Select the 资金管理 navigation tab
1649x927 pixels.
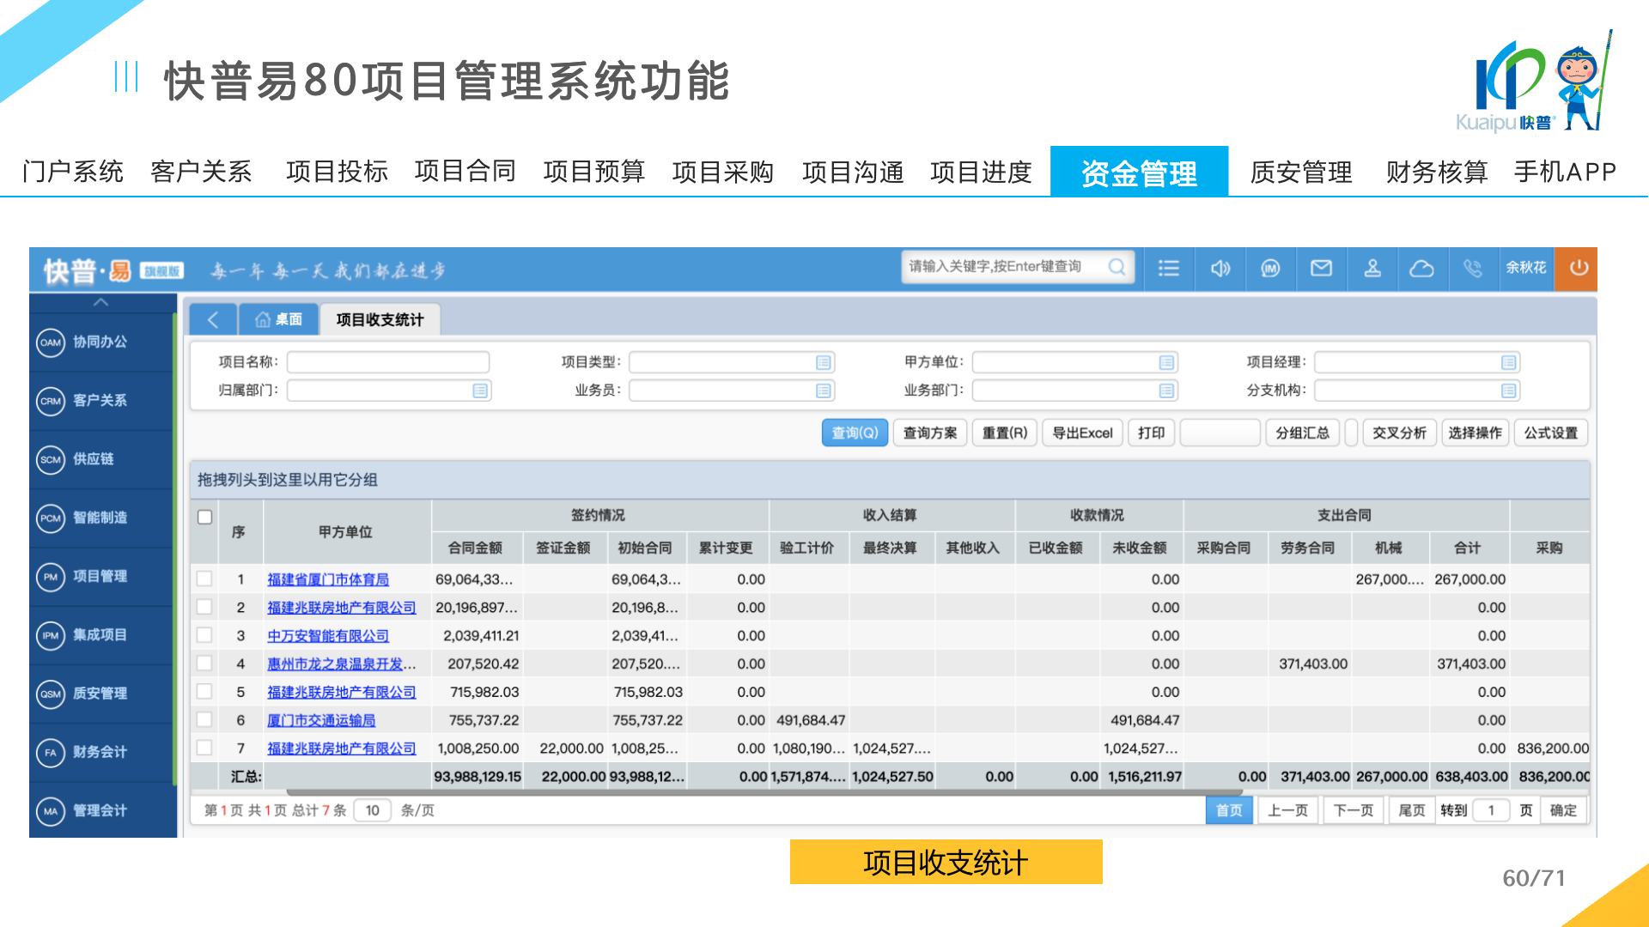tap(1138, 173)
